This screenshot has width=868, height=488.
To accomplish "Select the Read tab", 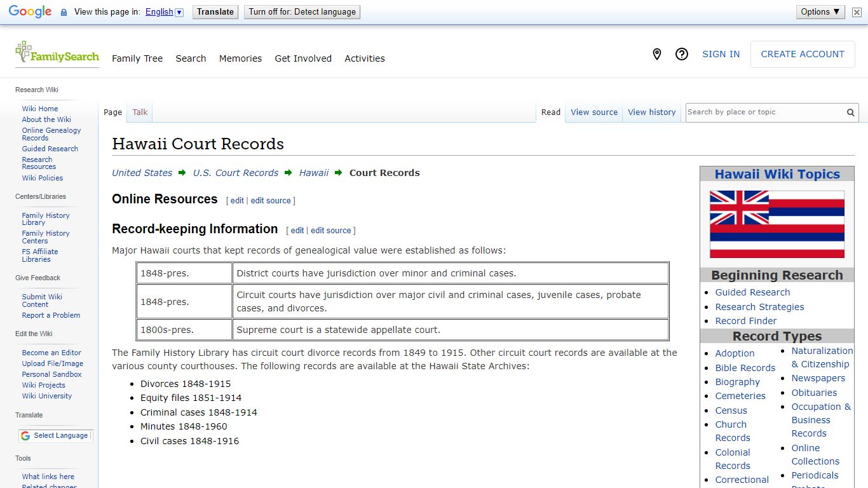I will pos(551,112).
